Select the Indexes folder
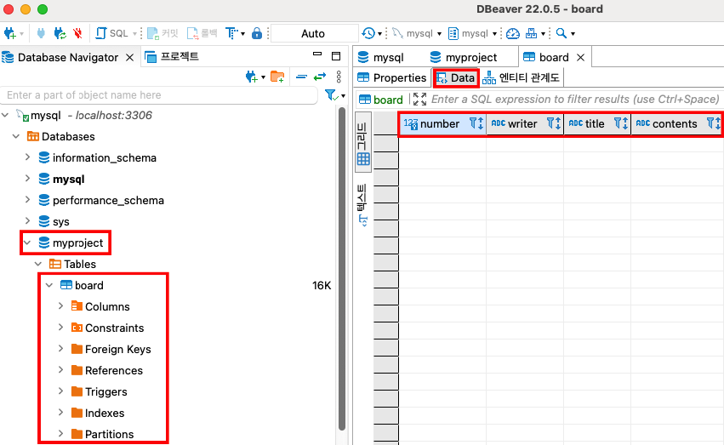This screenshot has width=724, height=445. pyautogui.click(x=98, y=413)
